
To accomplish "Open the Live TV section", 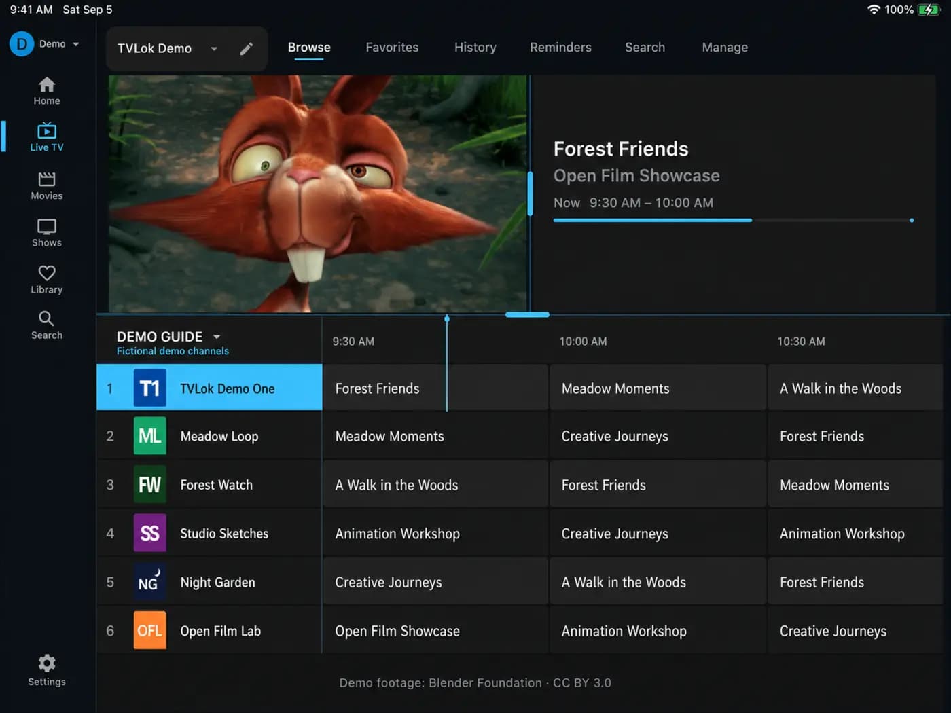I will (x=47, y=136).
